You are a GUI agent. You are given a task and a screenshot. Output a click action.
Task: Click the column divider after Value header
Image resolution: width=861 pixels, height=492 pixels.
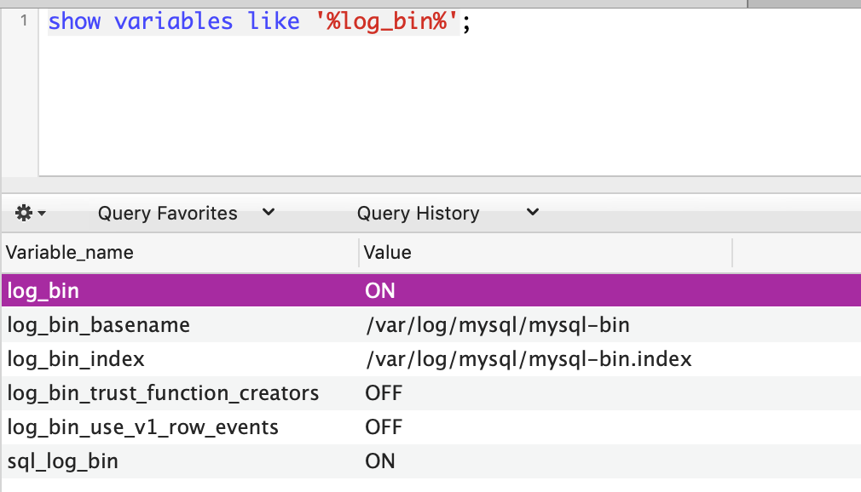pos(732,252)
